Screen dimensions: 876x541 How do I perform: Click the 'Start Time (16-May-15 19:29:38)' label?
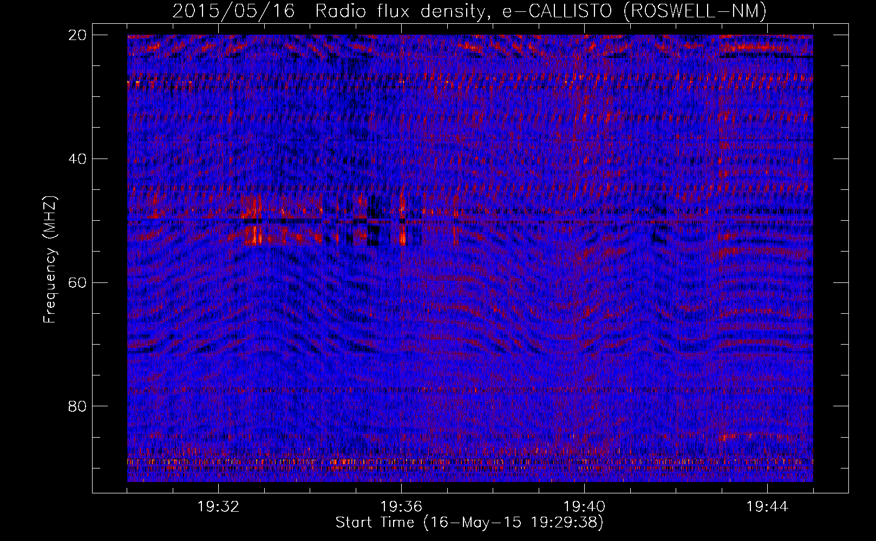[469, 523]
